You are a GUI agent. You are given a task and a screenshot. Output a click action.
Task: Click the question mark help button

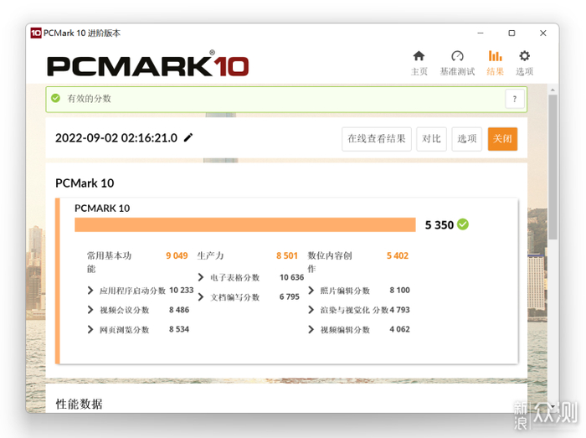click(515, 99)
